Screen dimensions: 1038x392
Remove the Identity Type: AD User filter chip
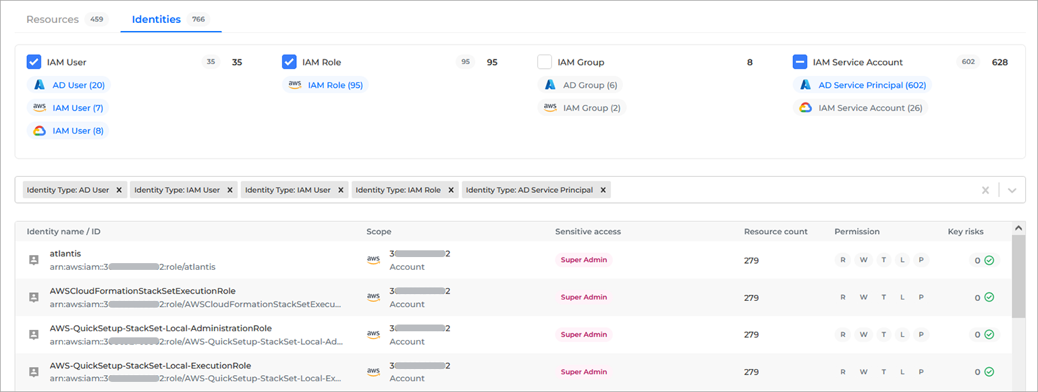click(119, 190)
